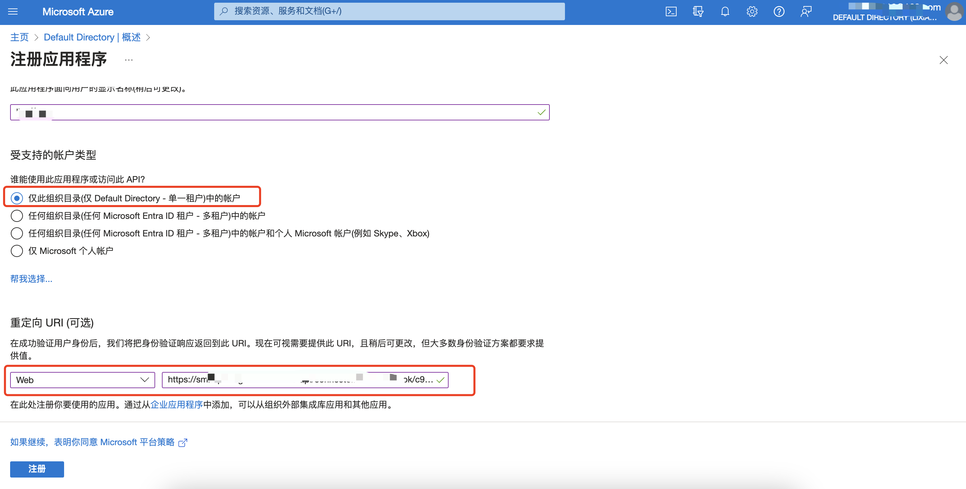Open the help question mark icon
The image size is (966, 489).
pyautogui.click(x=779, y=11)
